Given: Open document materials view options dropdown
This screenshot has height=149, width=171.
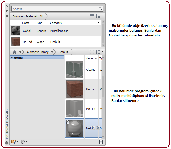Looking at the screenshot, I should 100,16.
